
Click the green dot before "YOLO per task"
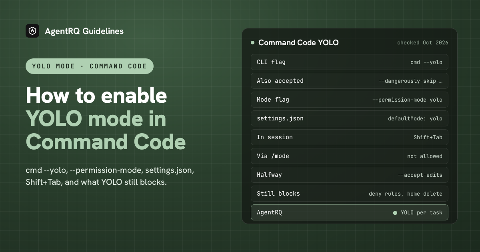click(x=395, y=213)
